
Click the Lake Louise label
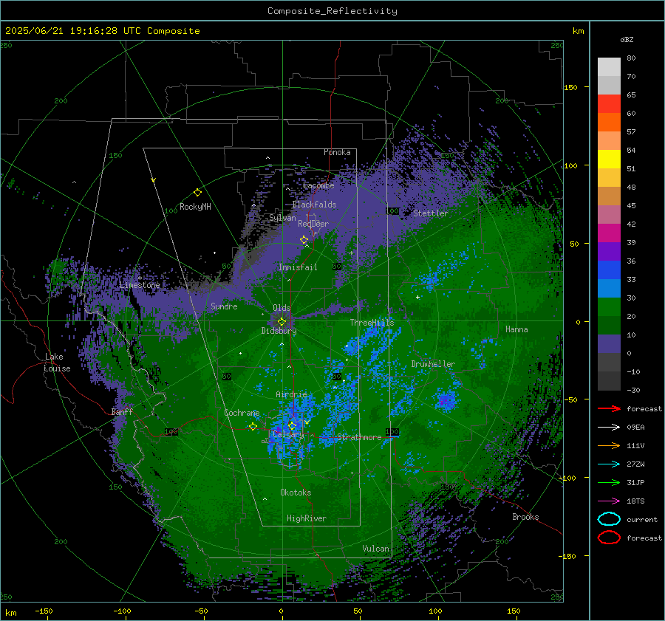tap(58, 363)
